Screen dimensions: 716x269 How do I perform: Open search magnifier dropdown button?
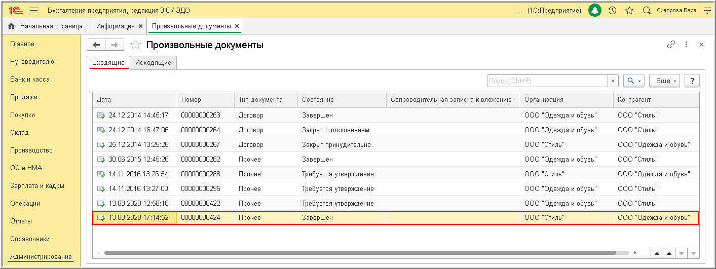633,81
